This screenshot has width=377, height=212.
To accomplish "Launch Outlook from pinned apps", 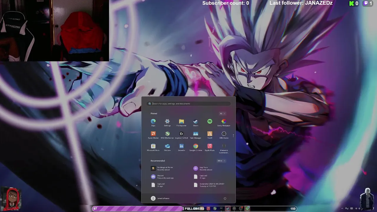I will pyautogui.click(x=167, y=148).
